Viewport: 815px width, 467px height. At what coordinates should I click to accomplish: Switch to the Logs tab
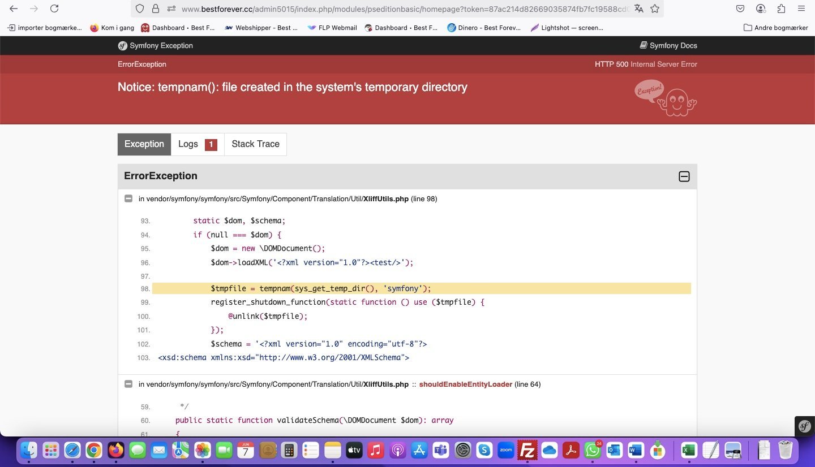click(198, 144)
